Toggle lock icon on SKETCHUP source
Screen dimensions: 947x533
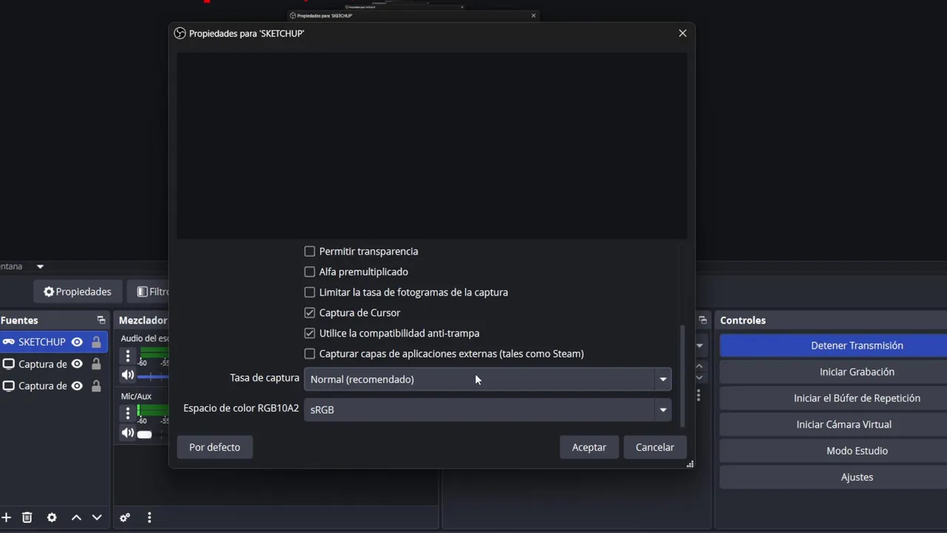click(x=96, y=342)
